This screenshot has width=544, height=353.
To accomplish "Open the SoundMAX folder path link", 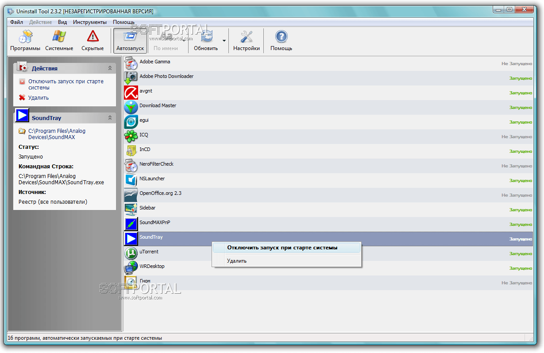I will tap(57, 134).
